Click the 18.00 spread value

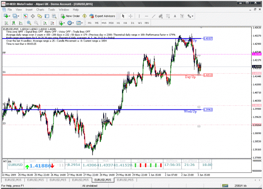click(x=207, y=165)
